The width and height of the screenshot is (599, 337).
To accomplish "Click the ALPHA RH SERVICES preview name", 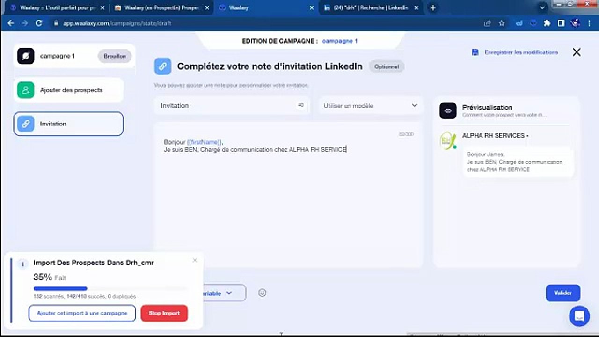I will tap(493, 136).
